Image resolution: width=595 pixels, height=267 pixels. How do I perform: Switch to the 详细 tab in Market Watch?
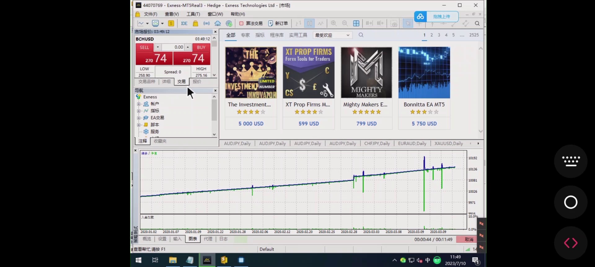(x=166, y=82)
